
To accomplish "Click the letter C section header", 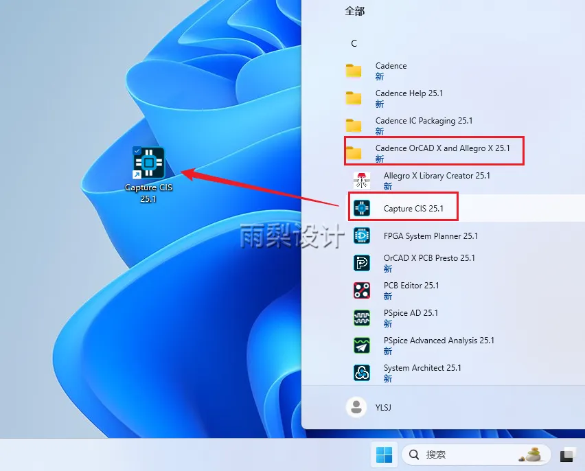I will [x=354, y=43].
